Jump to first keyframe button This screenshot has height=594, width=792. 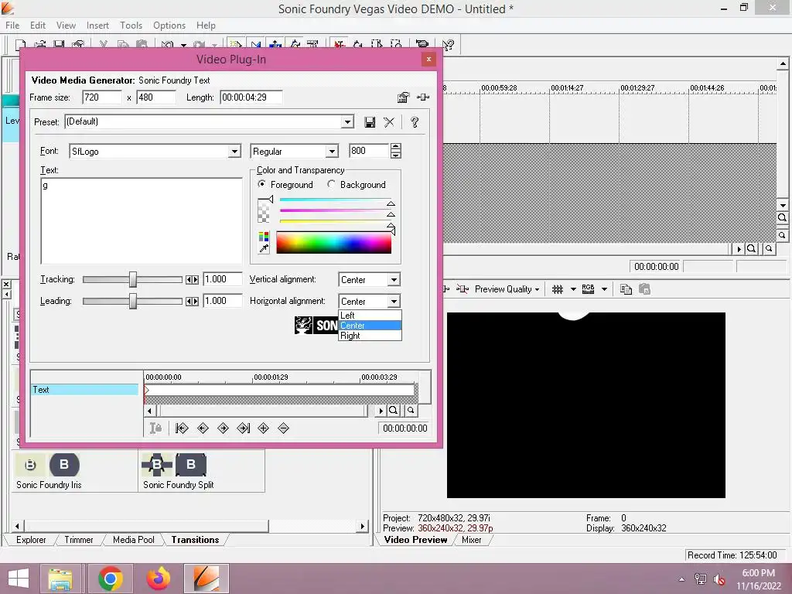pos(182,428)
